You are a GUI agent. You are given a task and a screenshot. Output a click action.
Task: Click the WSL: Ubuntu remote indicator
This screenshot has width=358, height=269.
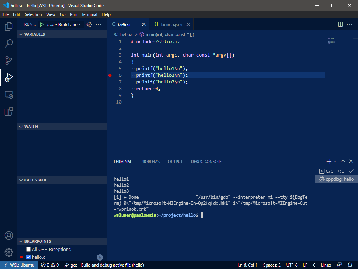pyautogui.click(x=19, y=265)
